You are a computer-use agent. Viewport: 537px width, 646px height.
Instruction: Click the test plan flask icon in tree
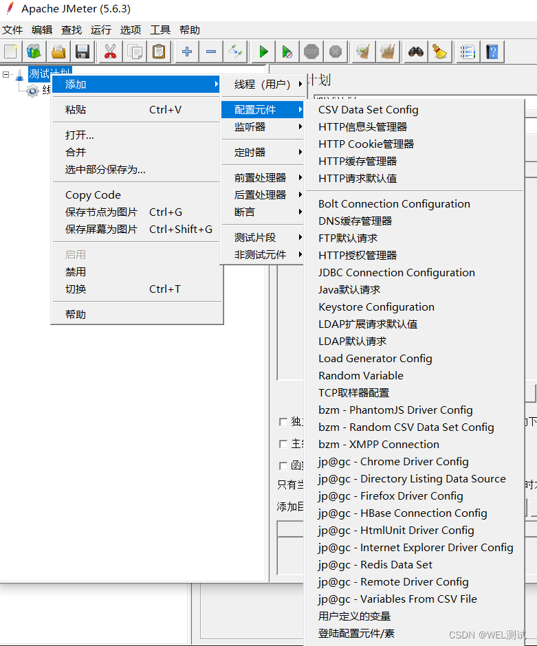point(20,75)
